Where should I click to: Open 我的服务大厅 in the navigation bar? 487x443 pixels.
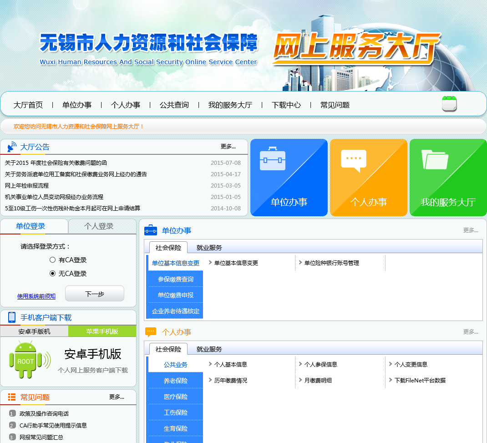click(230, 105)
